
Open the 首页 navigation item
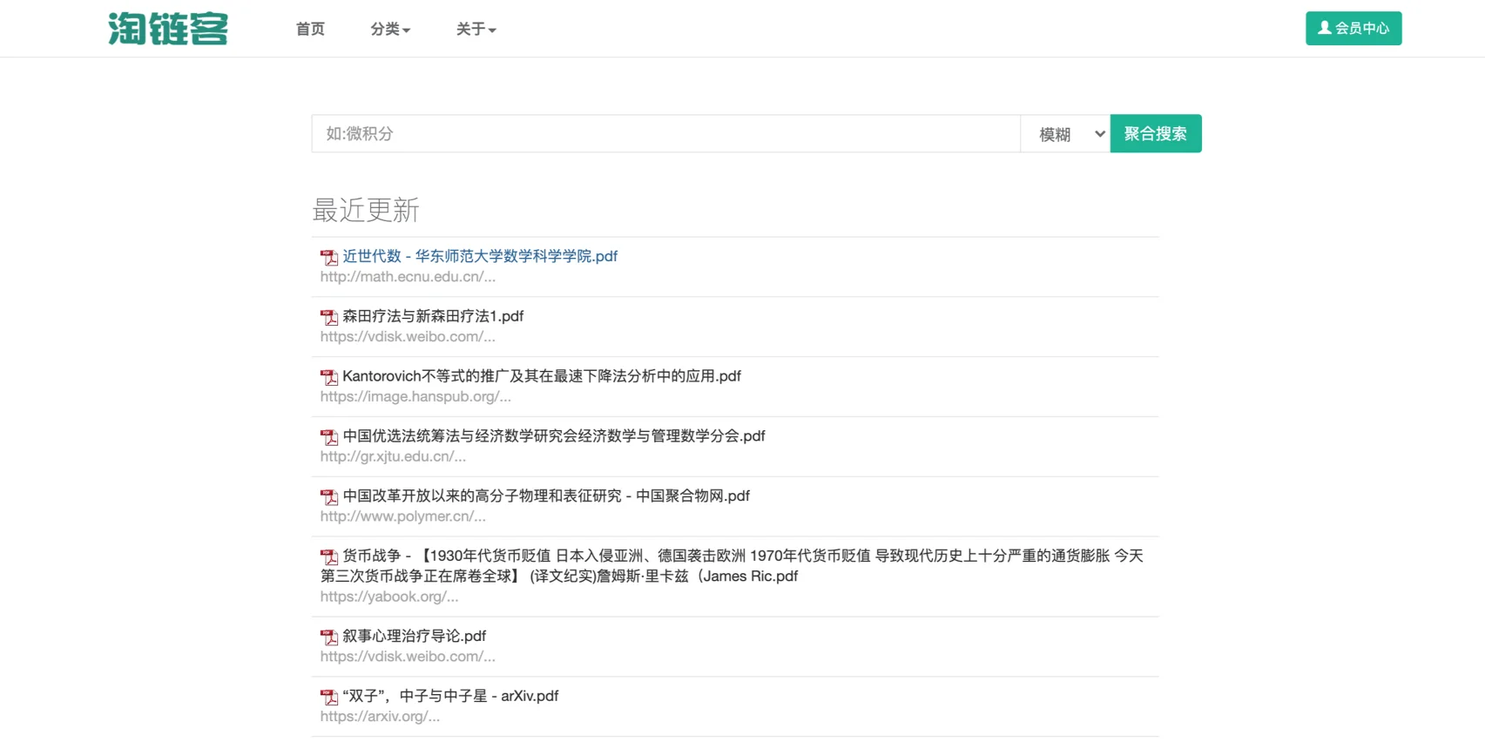tap(310, 29)
